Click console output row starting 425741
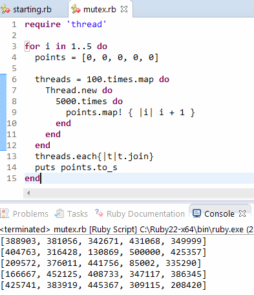254x295 pixels. pyautogui.click(x=103, y=285)
